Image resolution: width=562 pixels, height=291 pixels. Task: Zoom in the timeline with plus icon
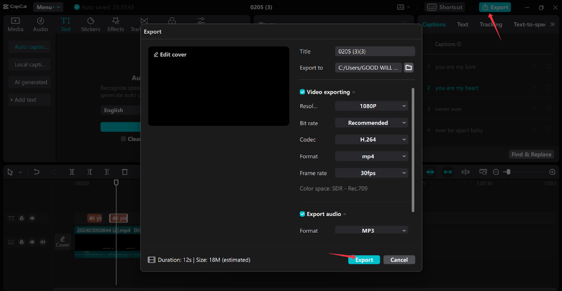(x=552, y=172)
